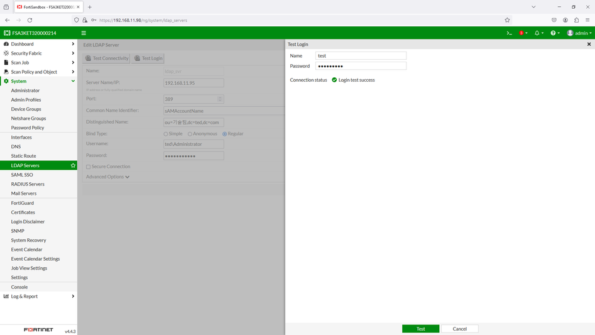
Task: Open the Console menu item
Action: click(x=19, y=287)
